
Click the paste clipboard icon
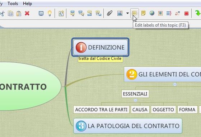coord(19,13)
